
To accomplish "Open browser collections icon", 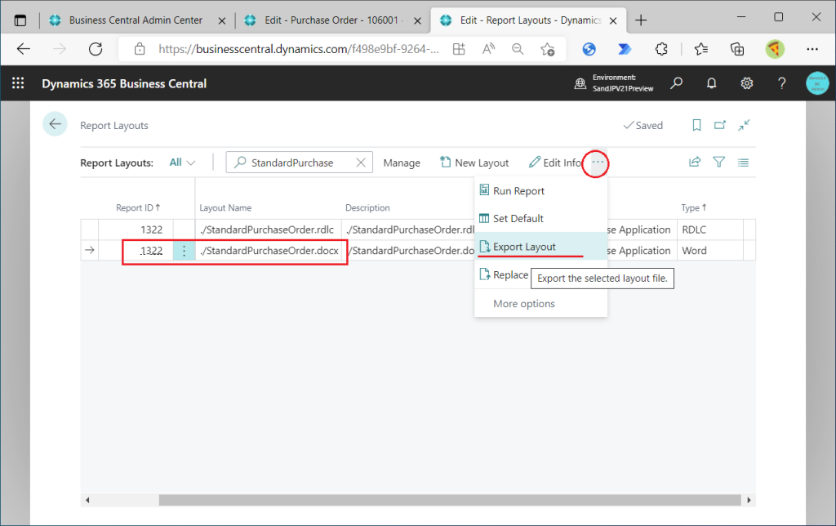I will pos(737,49).
